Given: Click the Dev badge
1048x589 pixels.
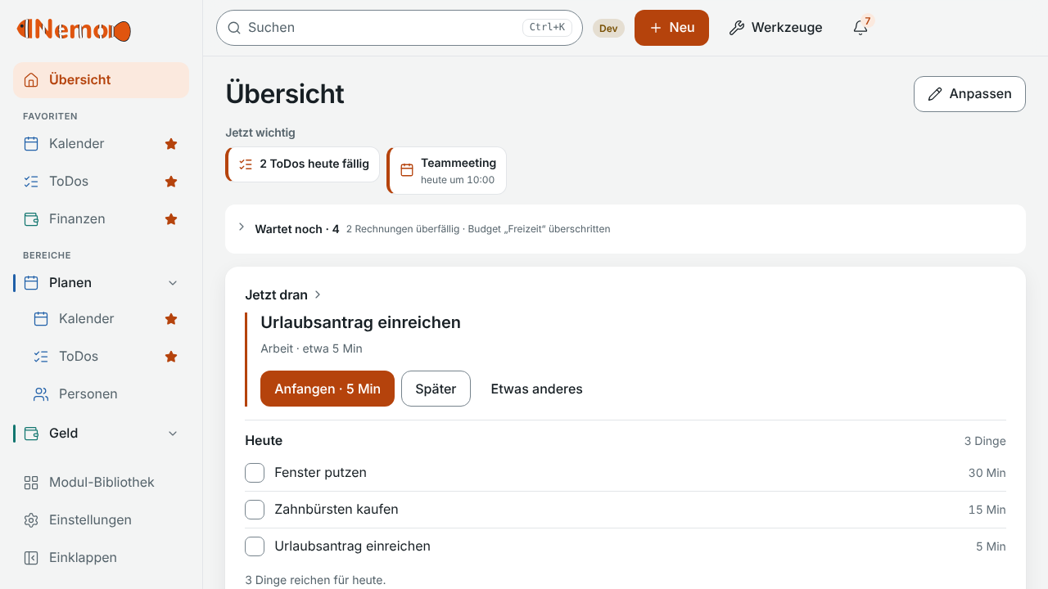Looking at the screenshot, I should click(608, 28).
